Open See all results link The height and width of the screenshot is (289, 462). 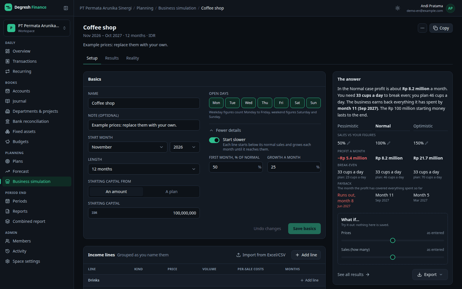tap(353, 275)
